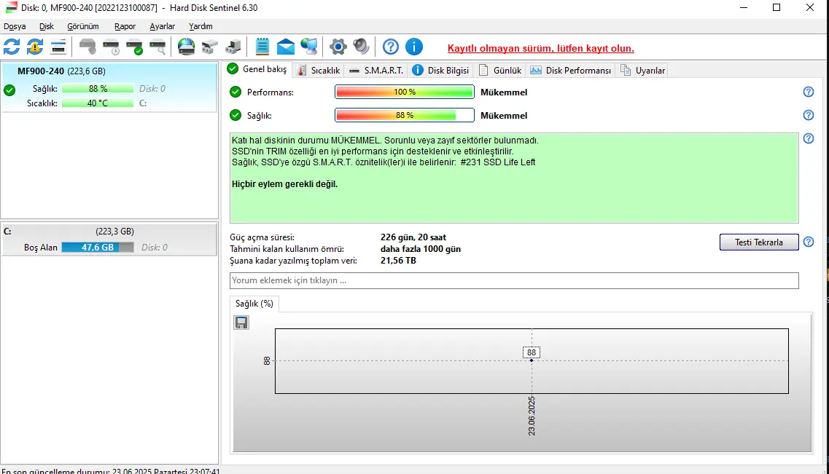This screenshot has width=829, height=474.
Task: Click the 'Güç açma süresi:' label
Action: (x=262, y=237)
